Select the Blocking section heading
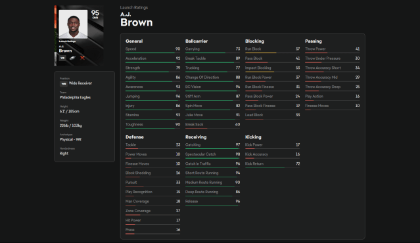Viewport: 420px width, 243px height. [254, 41]
